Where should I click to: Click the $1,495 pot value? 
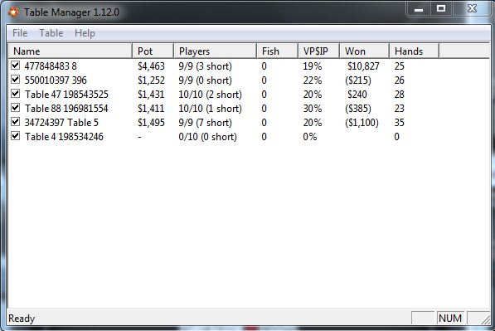pos(151,123)
